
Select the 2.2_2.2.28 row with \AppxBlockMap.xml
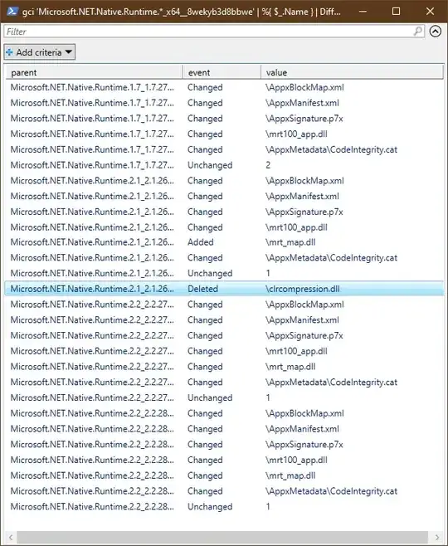[x=224, y=413]
